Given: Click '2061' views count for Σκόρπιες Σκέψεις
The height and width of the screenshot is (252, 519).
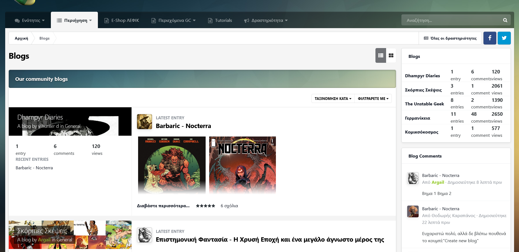Looking at the screenshot, I should [497, 86].
